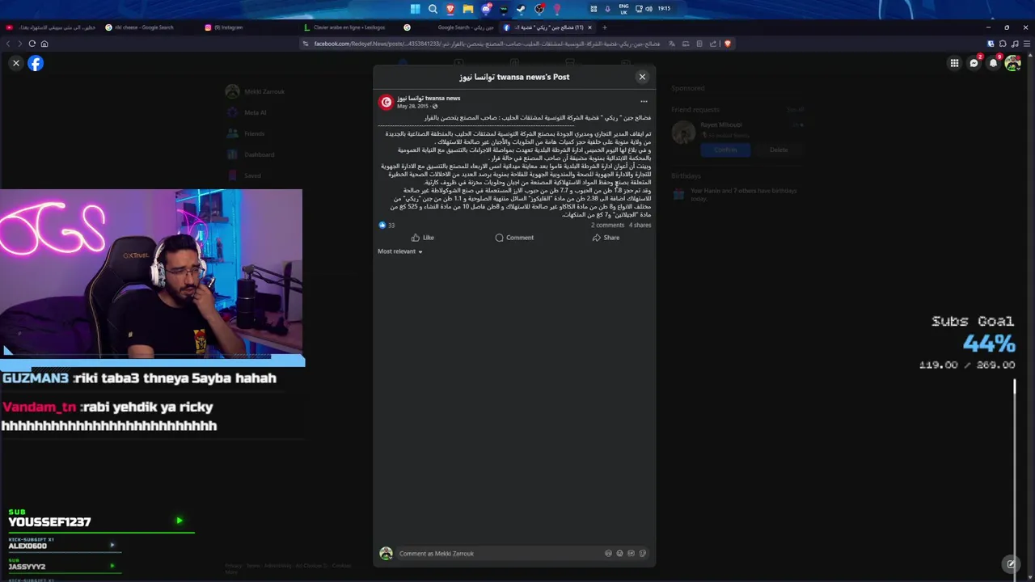Open post options three-dot menu
This screenshot has height=582, width=1035.
pyautogui.click(x=644, y=102)
